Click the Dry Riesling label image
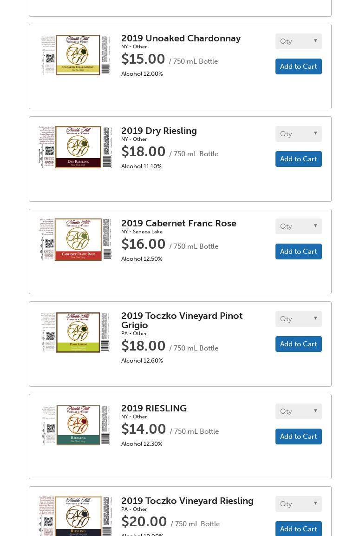Screen dimensions: 360x536 coord(76,147)
